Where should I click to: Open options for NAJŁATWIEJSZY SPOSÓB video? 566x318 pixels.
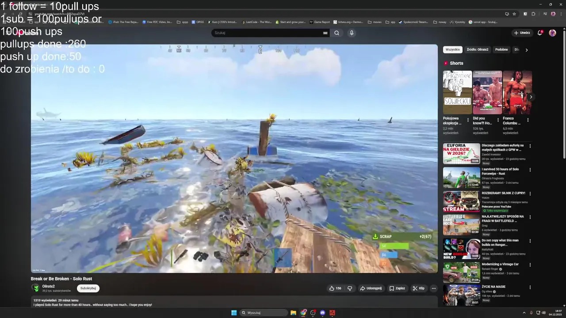(530, 217)
